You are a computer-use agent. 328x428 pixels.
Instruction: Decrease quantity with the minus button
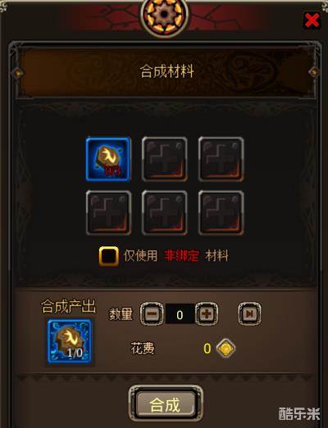tap(152, 314)
